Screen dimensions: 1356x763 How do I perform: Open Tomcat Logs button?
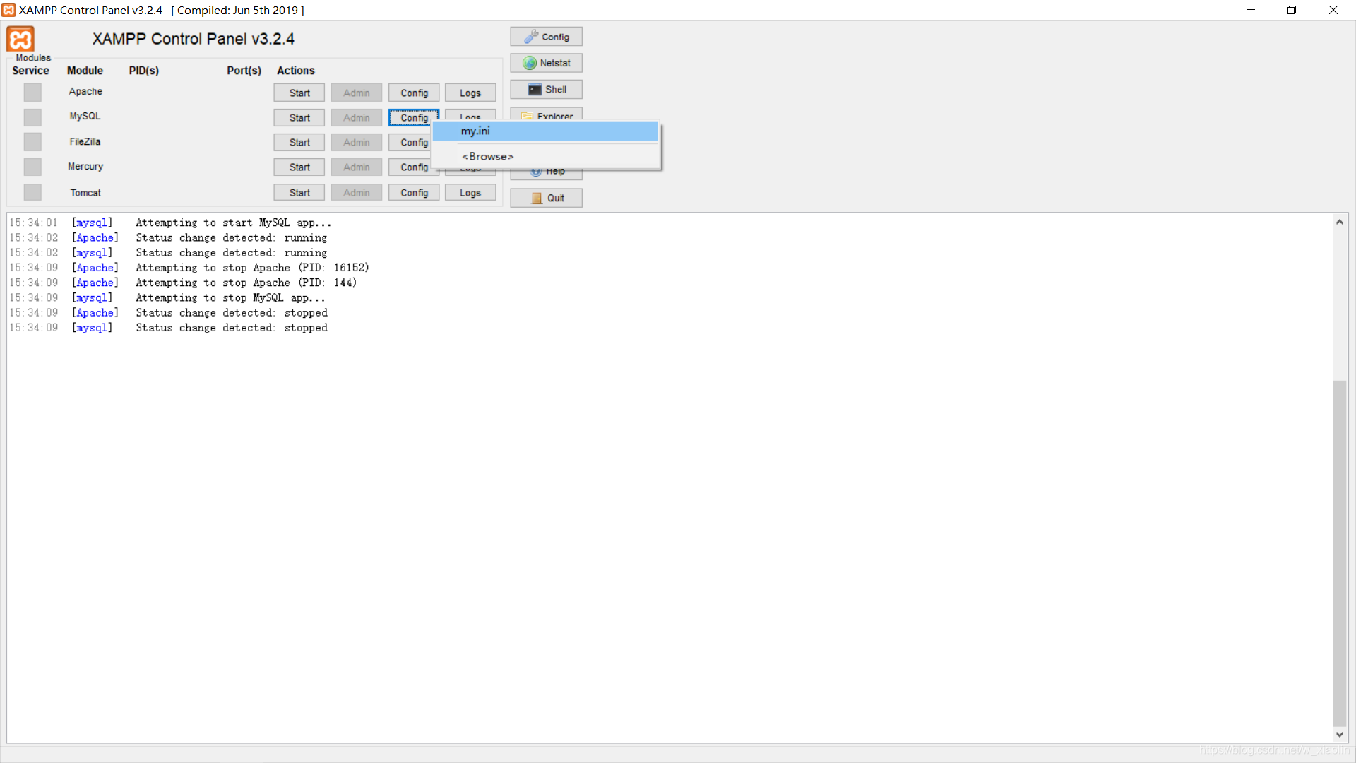pos(470,192)
